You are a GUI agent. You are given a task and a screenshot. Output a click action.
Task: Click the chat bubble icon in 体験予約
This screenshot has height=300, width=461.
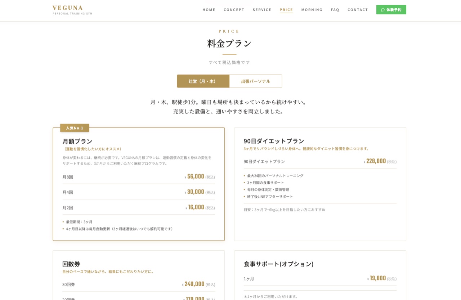point(383,10)
